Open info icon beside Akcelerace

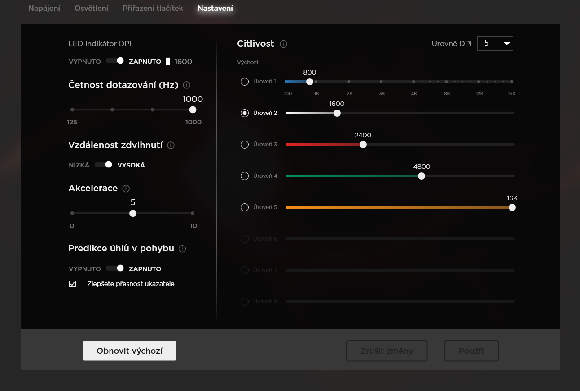coord(126,189)
